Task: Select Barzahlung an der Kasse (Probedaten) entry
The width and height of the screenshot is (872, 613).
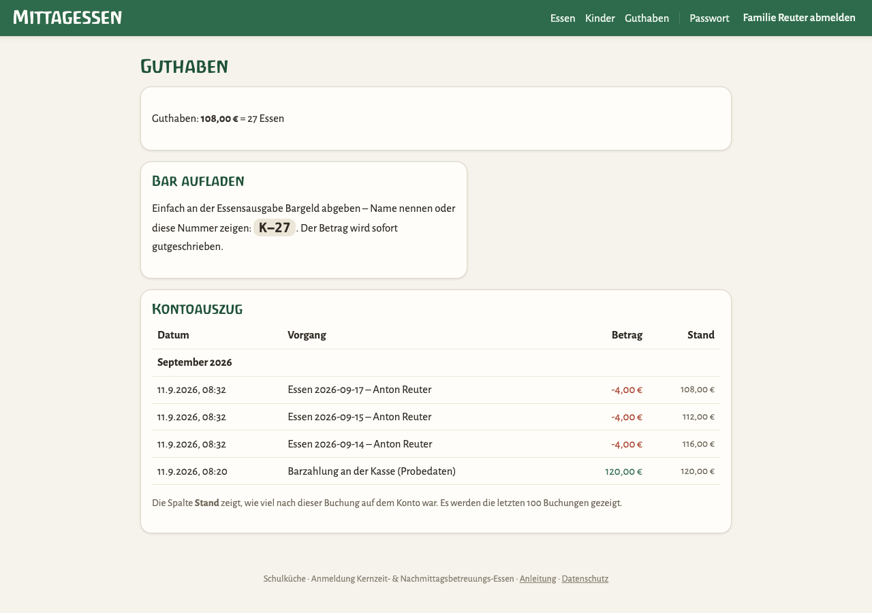Action: 436,471
